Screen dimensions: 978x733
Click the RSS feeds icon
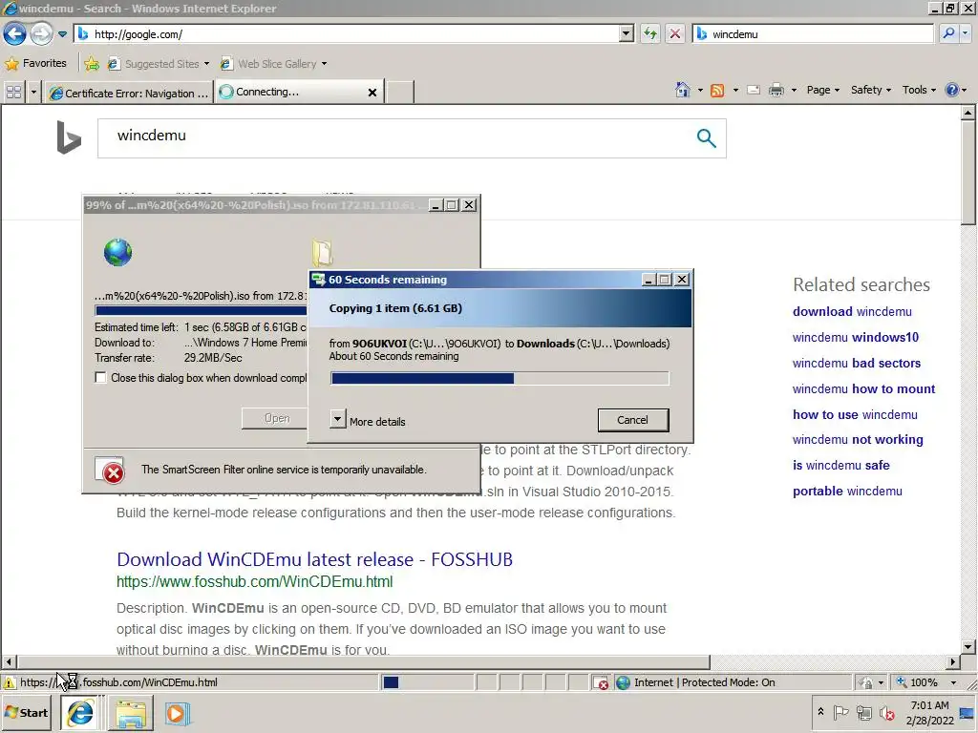coord(717,91)
